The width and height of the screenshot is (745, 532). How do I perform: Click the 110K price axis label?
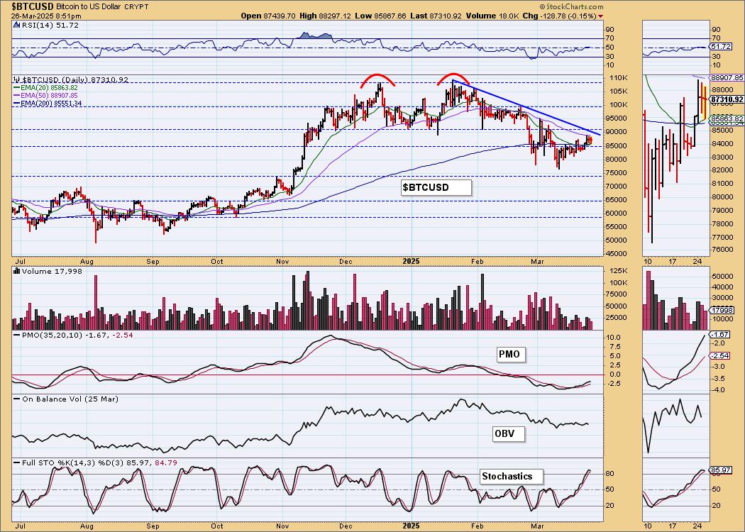pos(619,78)
